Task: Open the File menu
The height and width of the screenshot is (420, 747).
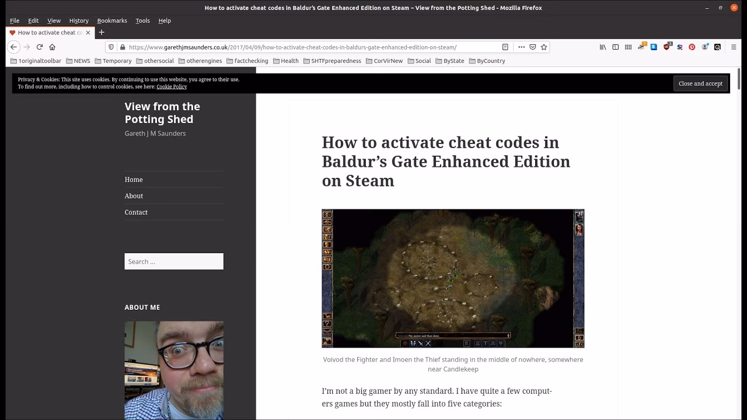Action: click(15, 20)
